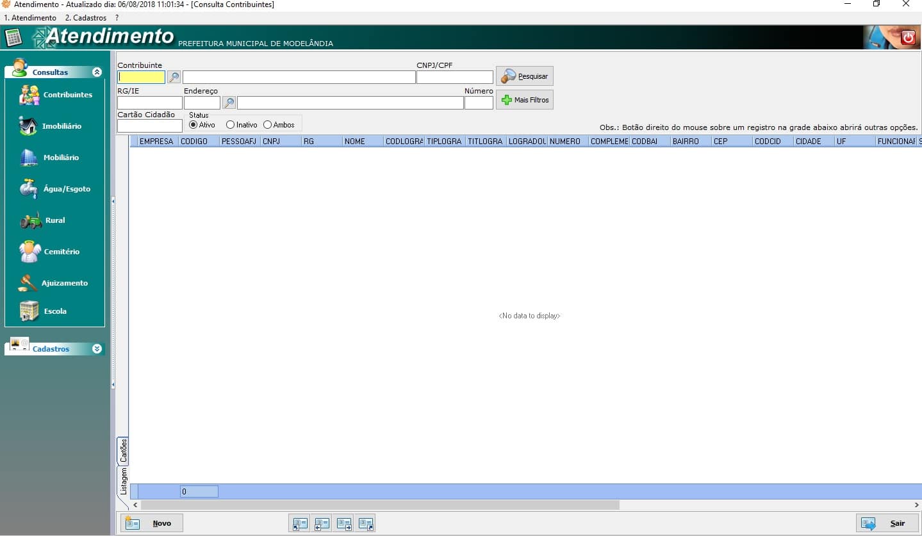Open the 1. Atendimento menu
The height and width of the screenshot is (536, 922).
pos(30,18)
